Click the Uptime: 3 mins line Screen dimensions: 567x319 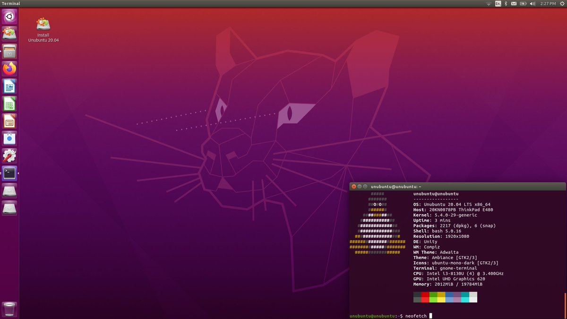431,221
